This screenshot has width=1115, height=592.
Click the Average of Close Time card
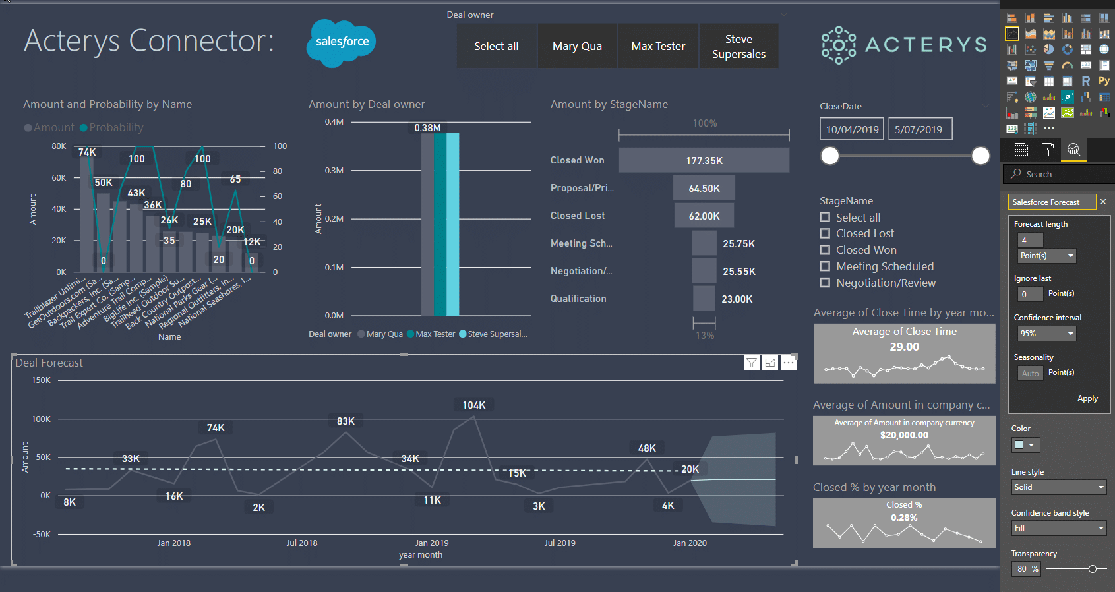coord(904,353)
